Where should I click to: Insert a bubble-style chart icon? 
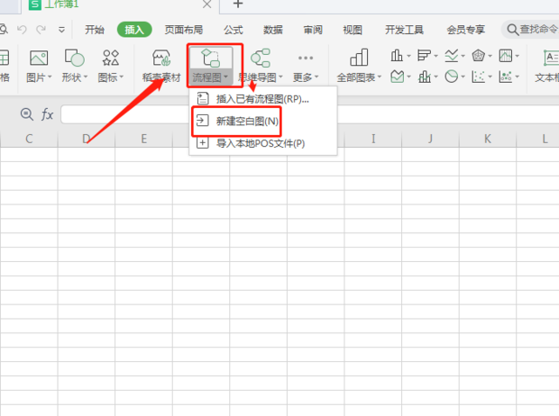tap(506, 77)
